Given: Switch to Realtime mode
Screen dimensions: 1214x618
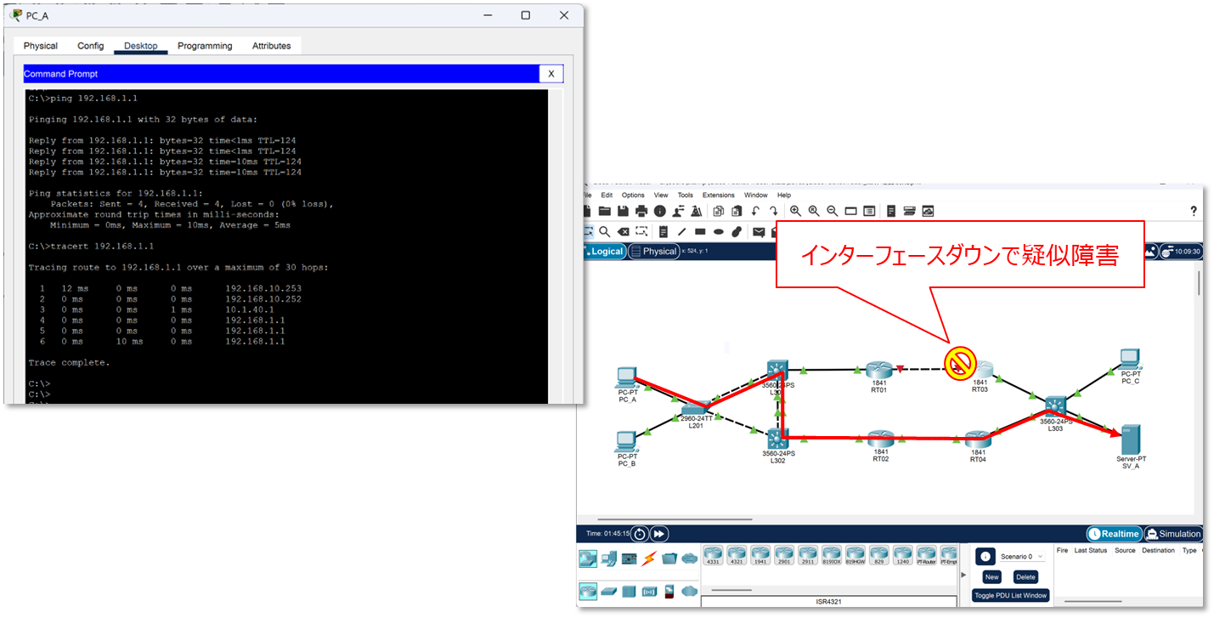Looking at the screenshot, I should click(1114, 534).
